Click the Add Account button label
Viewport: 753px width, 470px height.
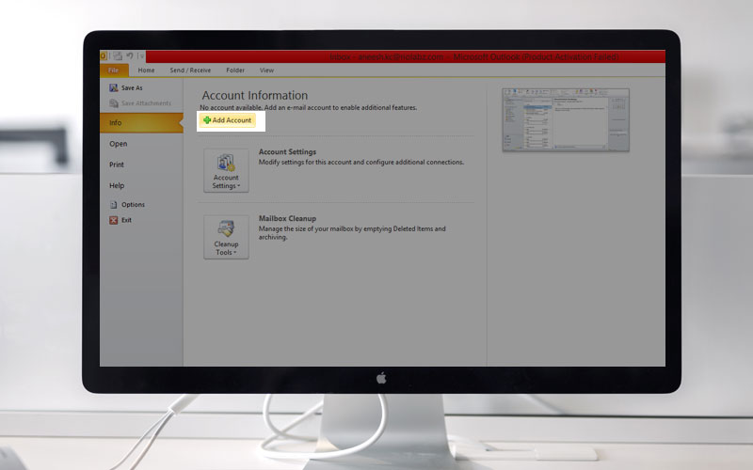click(232, 120)
